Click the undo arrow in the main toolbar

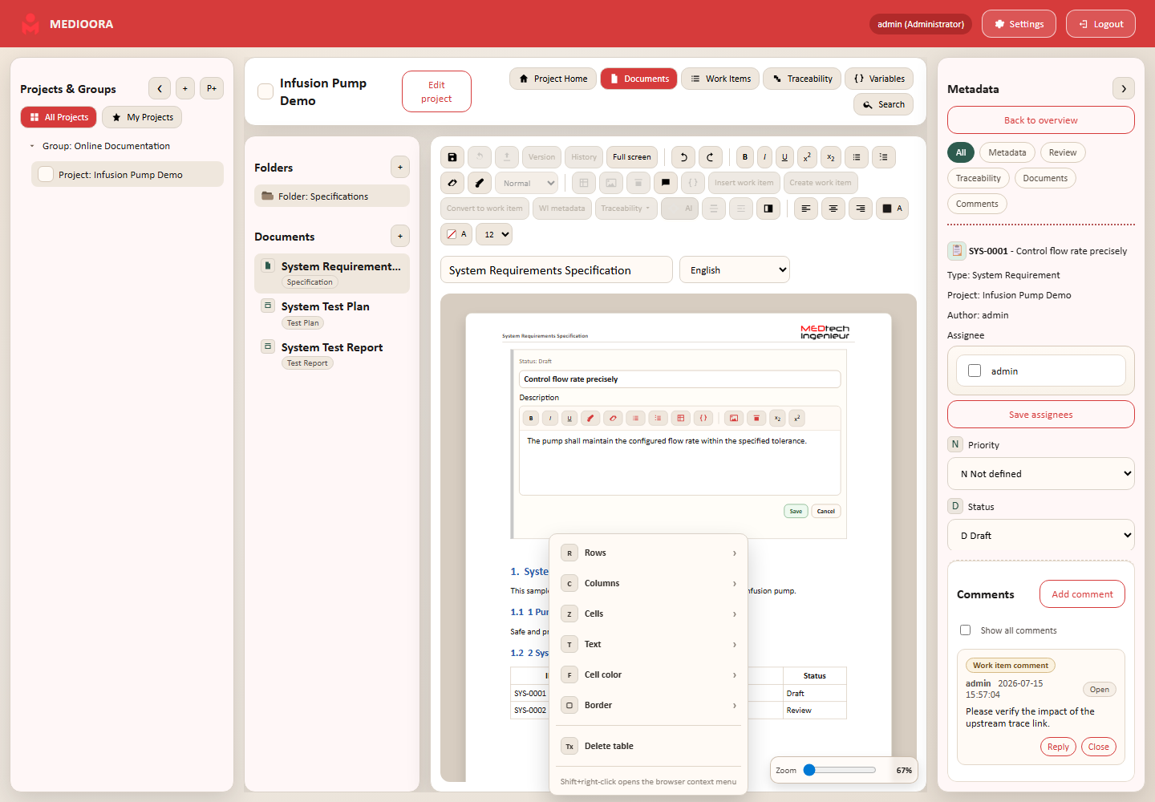683,157
